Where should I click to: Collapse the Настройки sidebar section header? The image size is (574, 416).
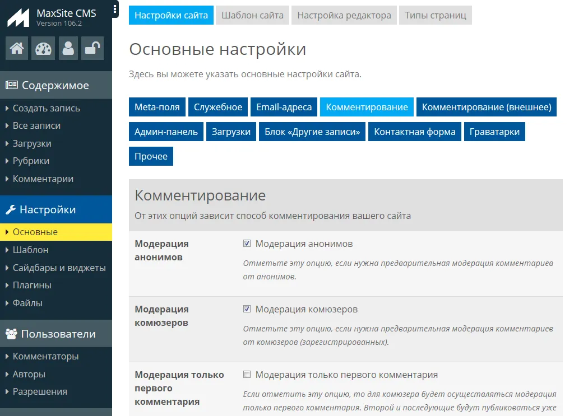click(x=48, y=210)
